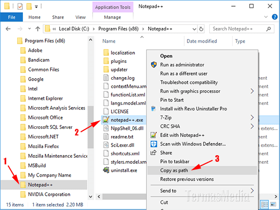Click the localization folder icon
The height and width of the screenshot is (210, 280).
pos(106,53)
